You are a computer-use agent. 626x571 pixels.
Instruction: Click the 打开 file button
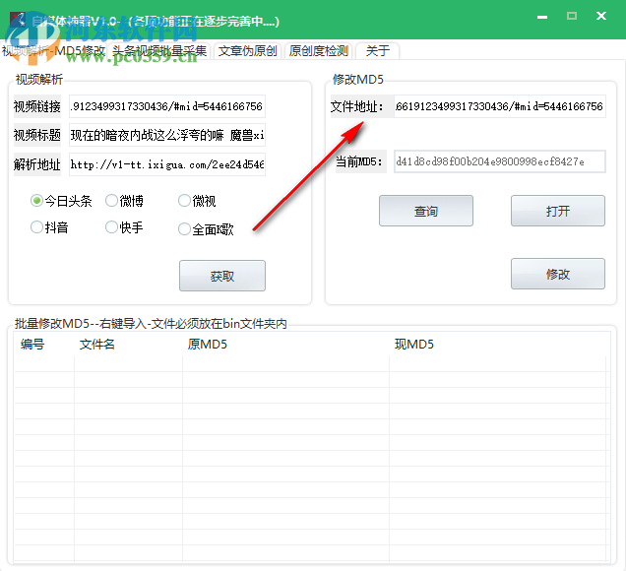click(558, 211)
